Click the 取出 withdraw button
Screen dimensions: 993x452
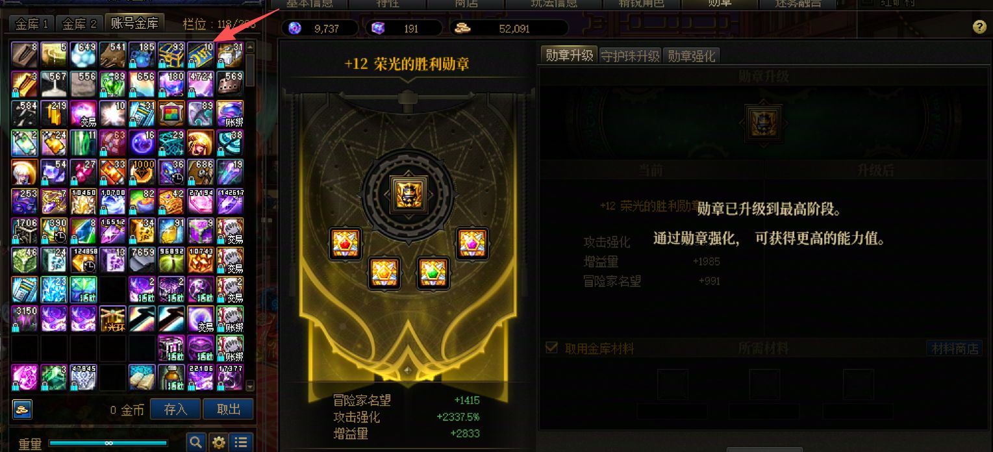coord(229,409)
